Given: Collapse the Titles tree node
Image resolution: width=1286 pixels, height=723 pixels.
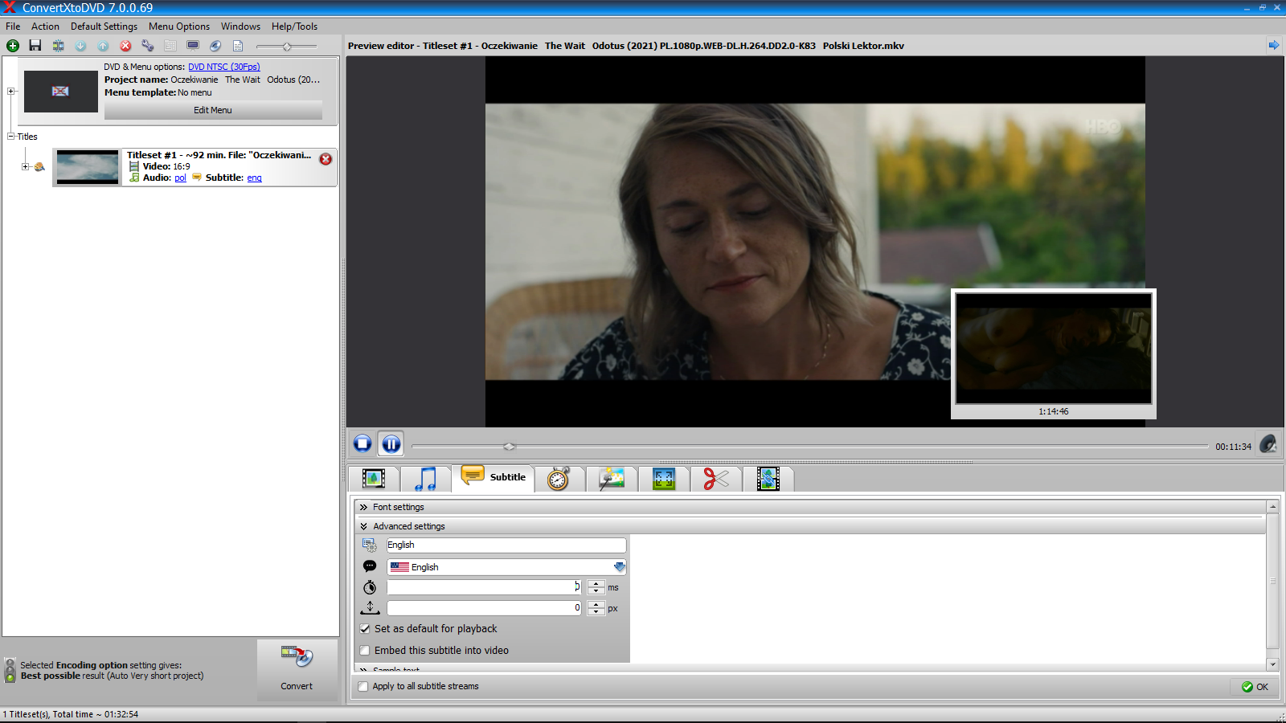Looking at the screenshot, I should coord(11,136).
